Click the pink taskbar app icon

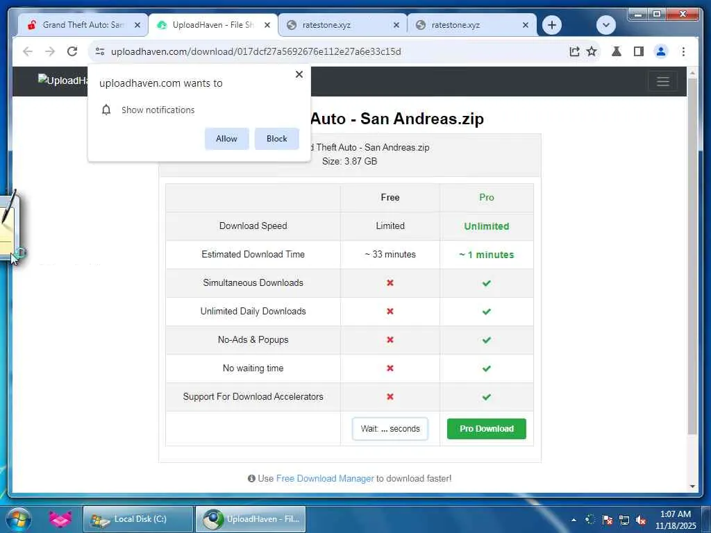click(x=60, y=519)
